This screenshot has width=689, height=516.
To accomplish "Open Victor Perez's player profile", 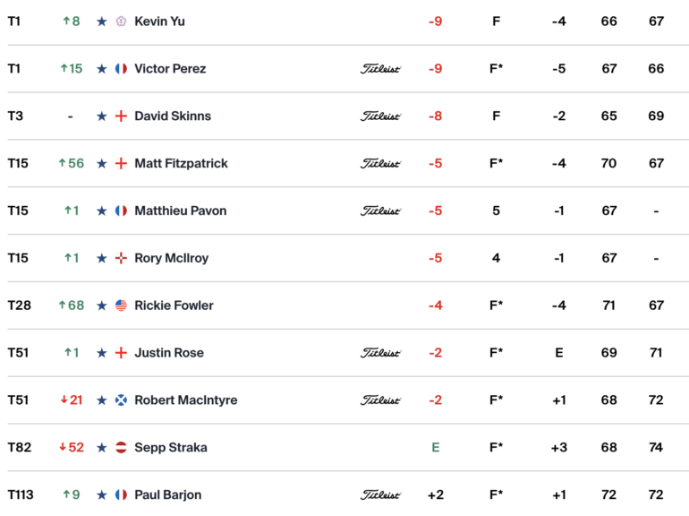I will 170,69.
